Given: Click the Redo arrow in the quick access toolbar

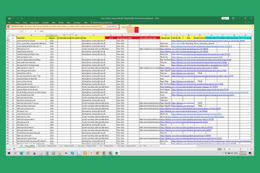Looking at the screenshot, I should (x=18, y=19).
